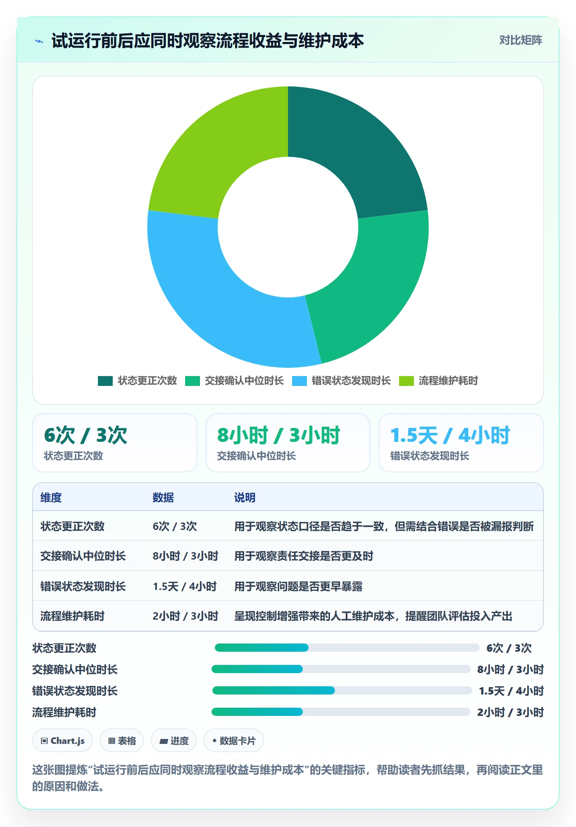Select the 数据卡片 tag chip
Viewport: 576px width, 827px height.
(234, 741)
